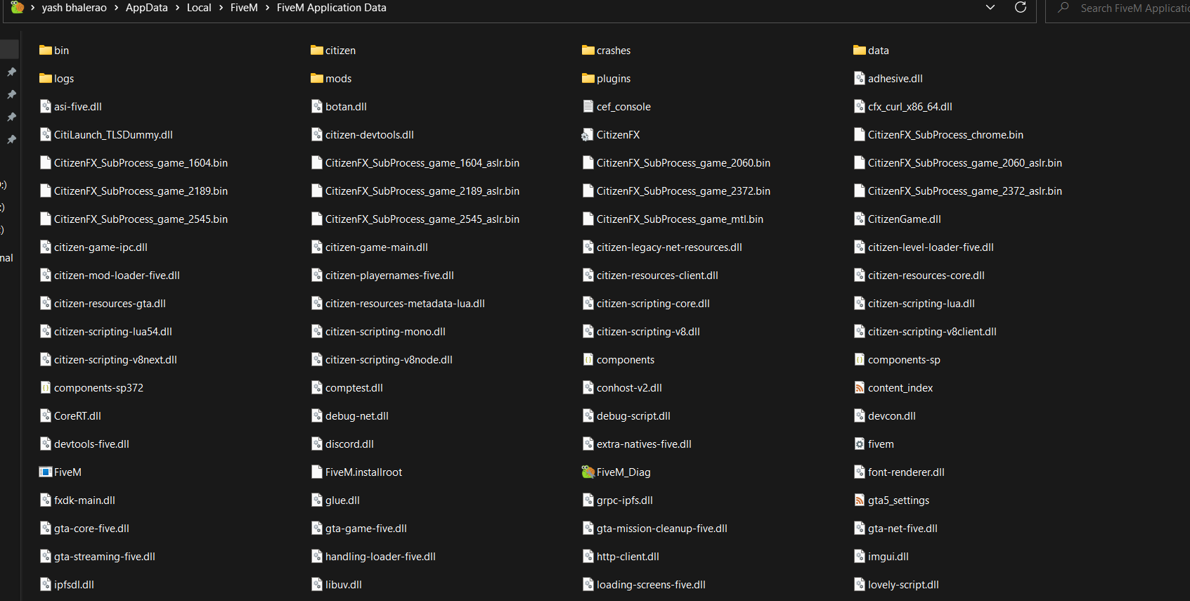Expand the chevron after Local breadcrumb

[221, 8]
